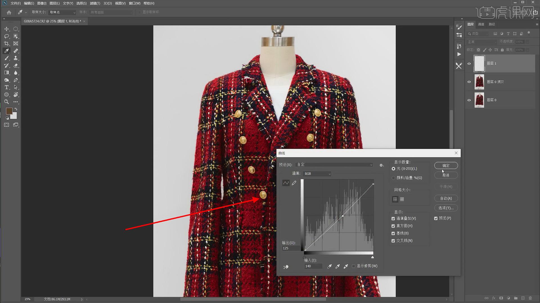Click the 确定 OK button
The height and width of the screenshot is (303, 540).
(446, 166)
